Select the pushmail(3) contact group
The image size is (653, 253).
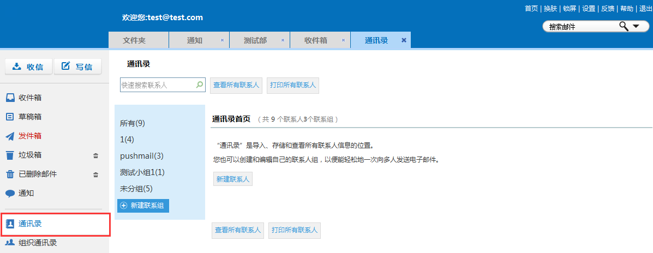(142, 156)
